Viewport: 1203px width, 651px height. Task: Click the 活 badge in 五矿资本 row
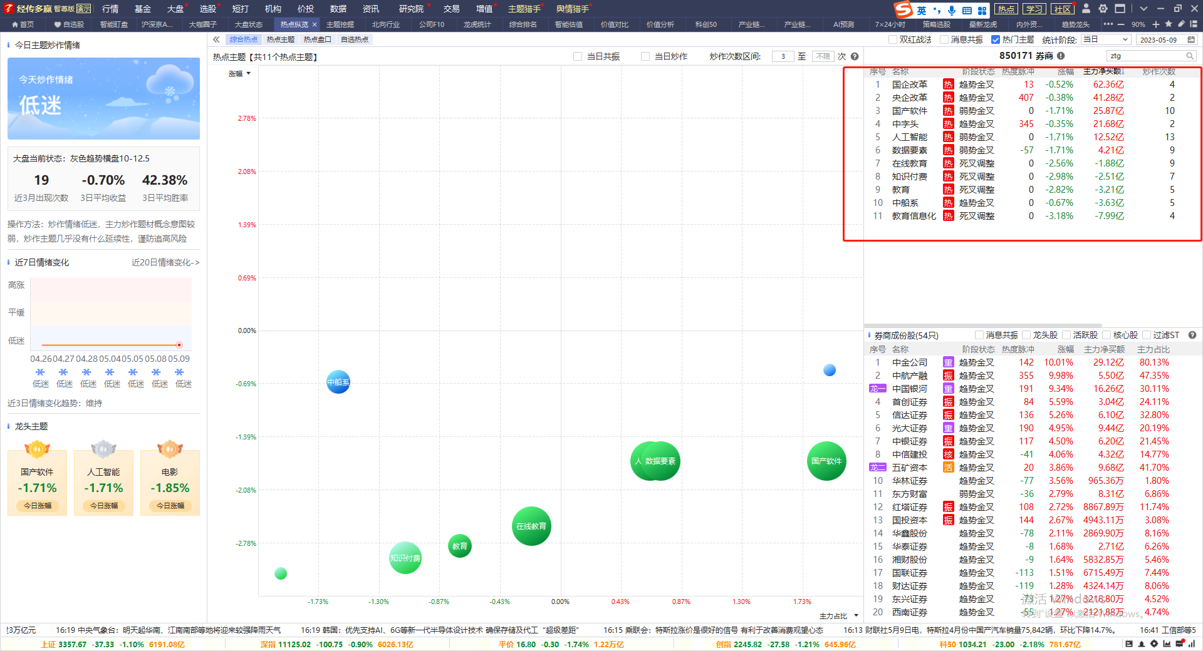[949, 467]
